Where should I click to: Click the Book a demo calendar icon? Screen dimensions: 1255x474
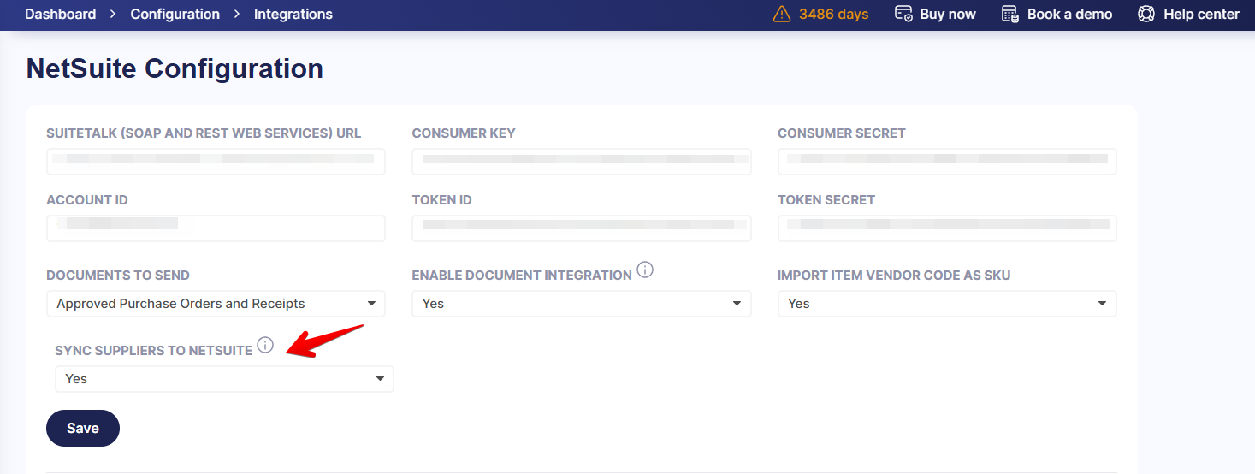tap(1010, 15)
